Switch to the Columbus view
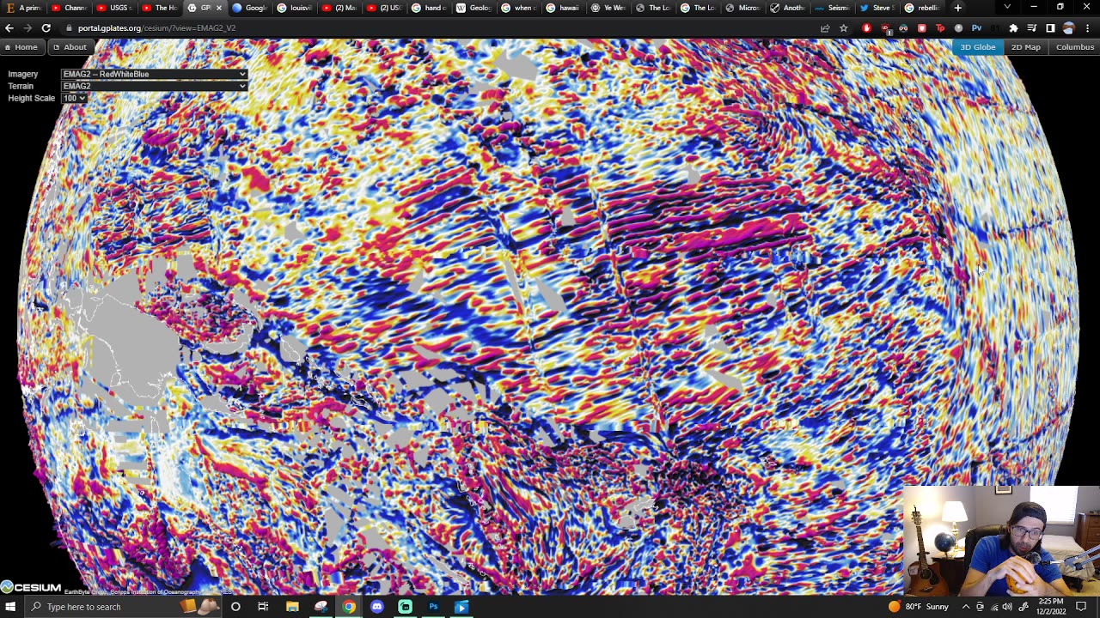Image resolution: width=1100 pixels, height=618 pixels. tap(1074, 46)
